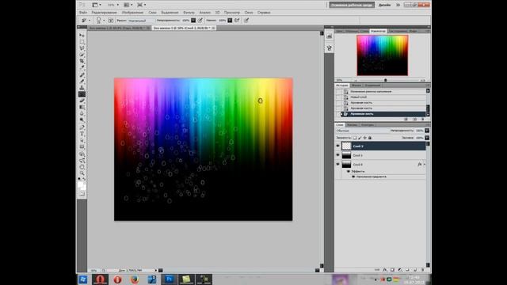This screenshot has width=507, height=285.
Task: Select the Rectangular Marquee tool
Action: coord(82,42)
